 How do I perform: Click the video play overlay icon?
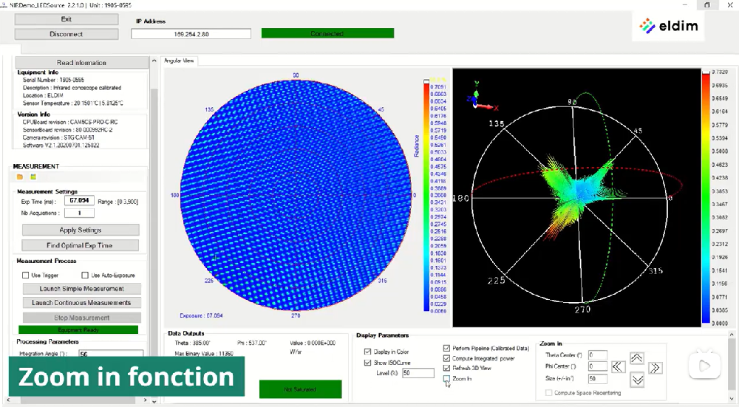coord(704,366)
